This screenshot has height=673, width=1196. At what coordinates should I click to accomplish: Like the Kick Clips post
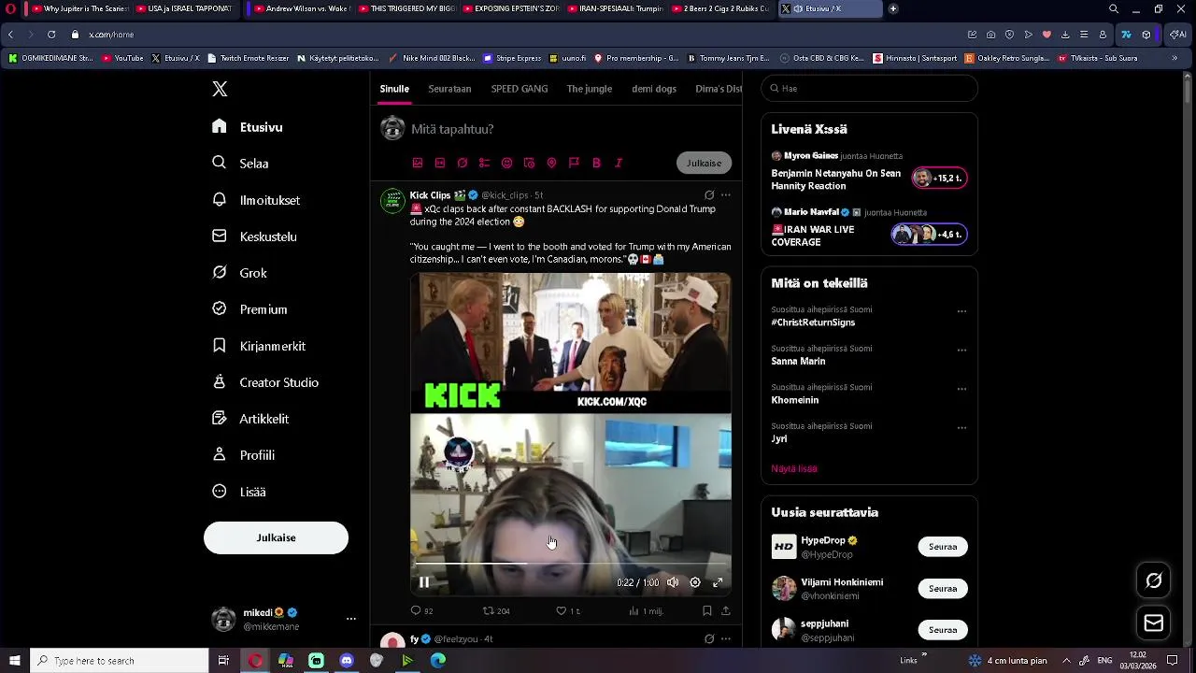[x=568, y=611]
